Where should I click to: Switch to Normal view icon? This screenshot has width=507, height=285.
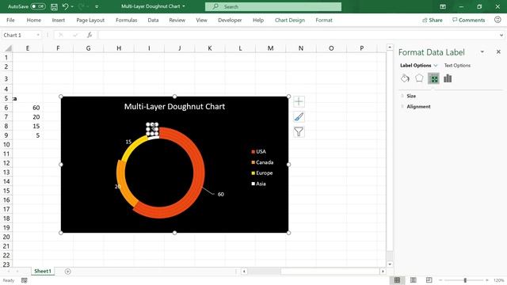coord(397,280)
